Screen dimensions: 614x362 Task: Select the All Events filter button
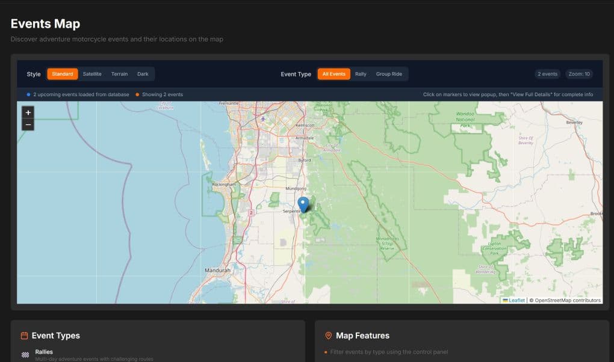coord(333,73)
